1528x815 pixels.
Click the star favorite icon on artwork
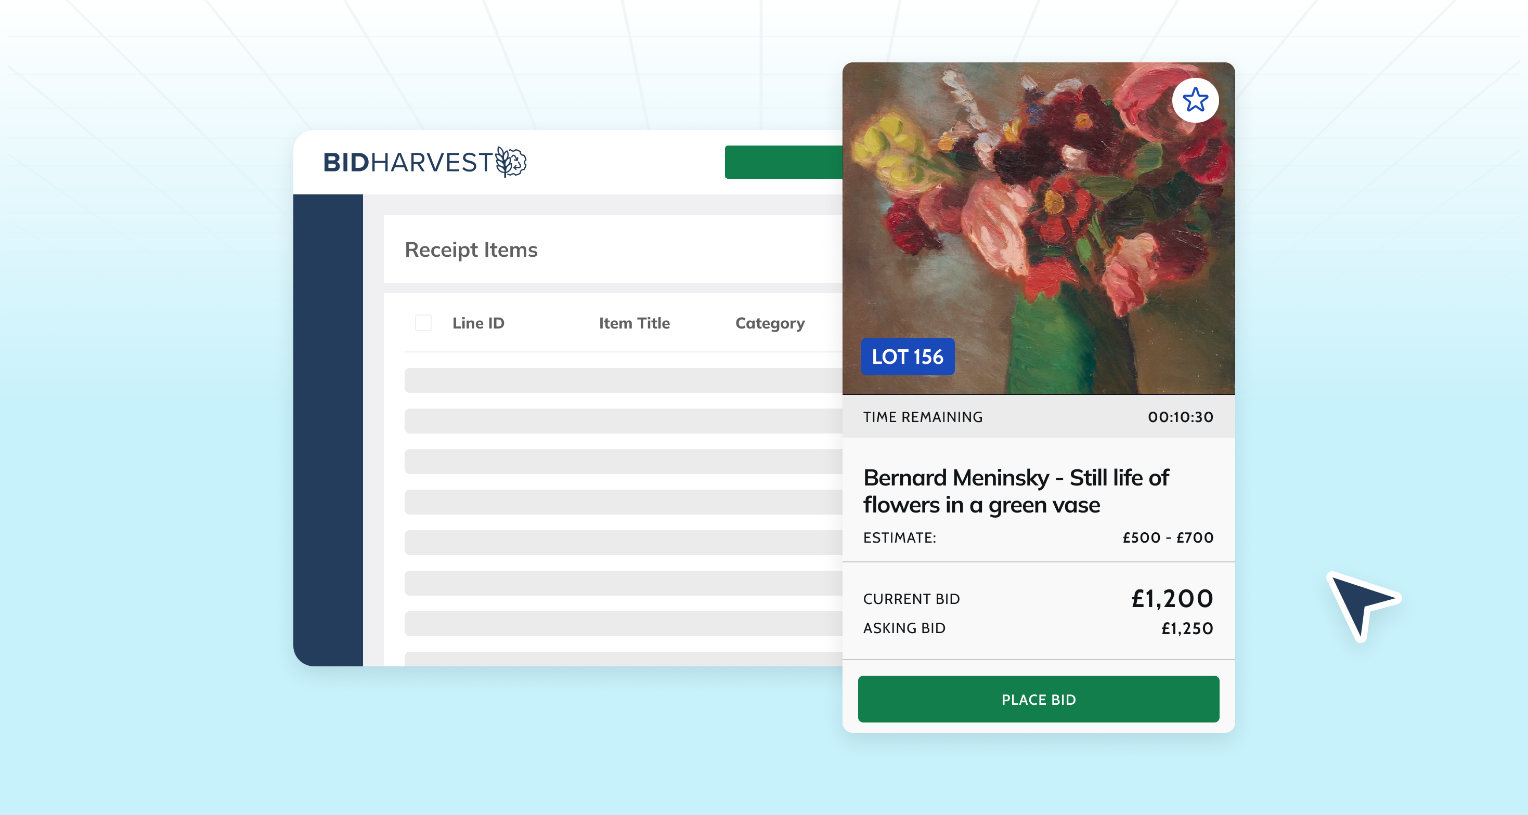click(x=1195, y=100)
